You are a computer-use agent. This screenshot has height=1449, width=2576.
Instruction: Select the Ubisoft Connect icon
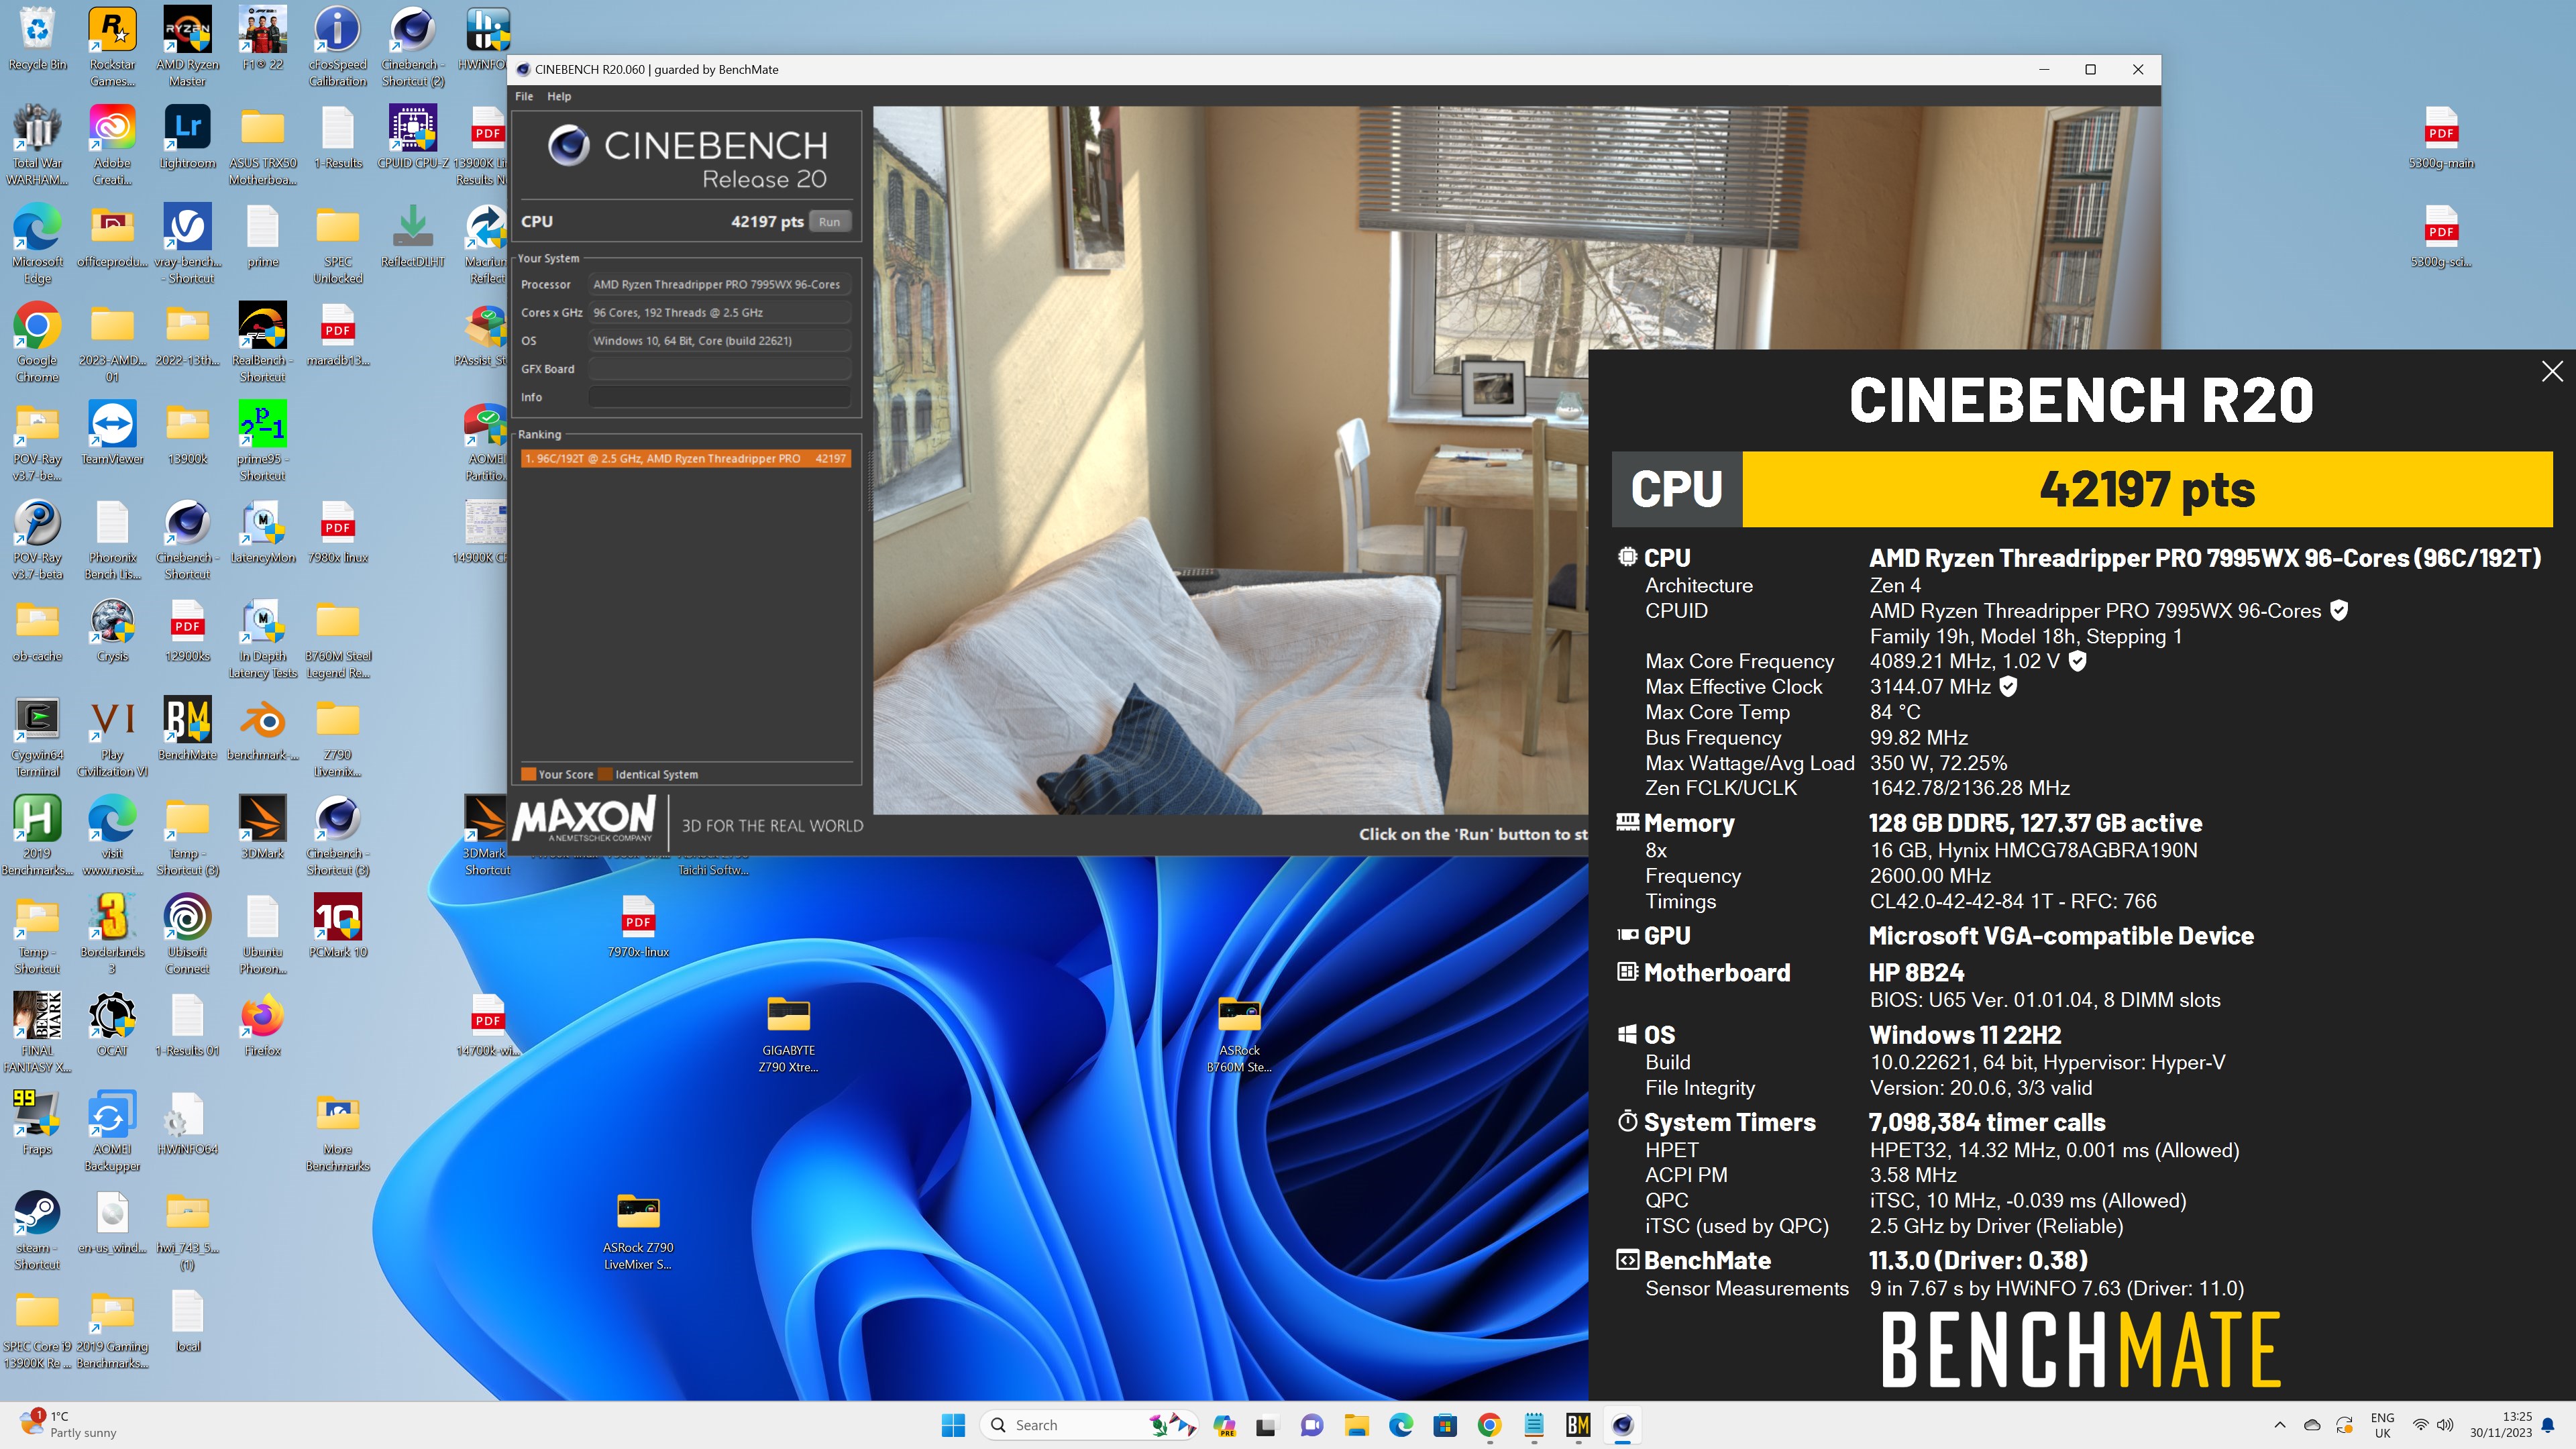(x=187, y=934)
